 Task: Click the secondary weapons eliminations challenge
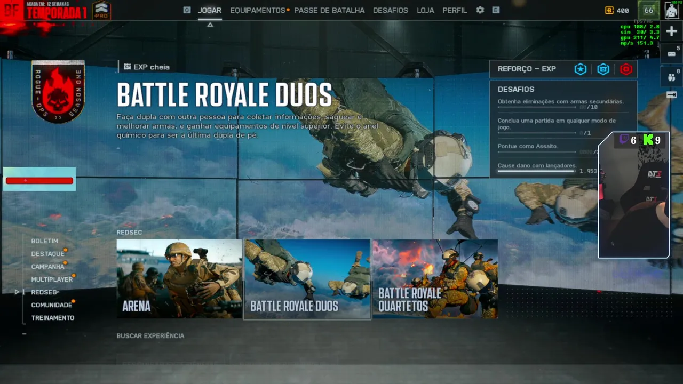(x=563, y=103)
